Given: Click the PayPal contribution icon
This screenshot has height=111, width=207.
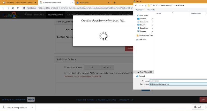Looking at the screenshot, I should (31, 99).
